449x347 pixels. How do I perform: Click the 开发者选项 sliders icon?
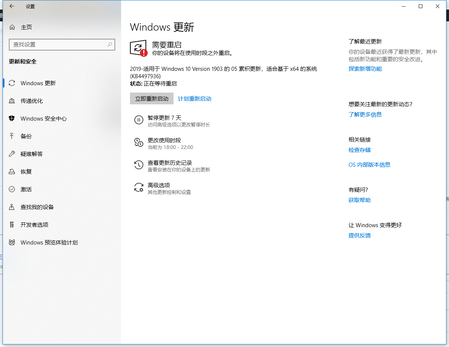tap(12, 225)
